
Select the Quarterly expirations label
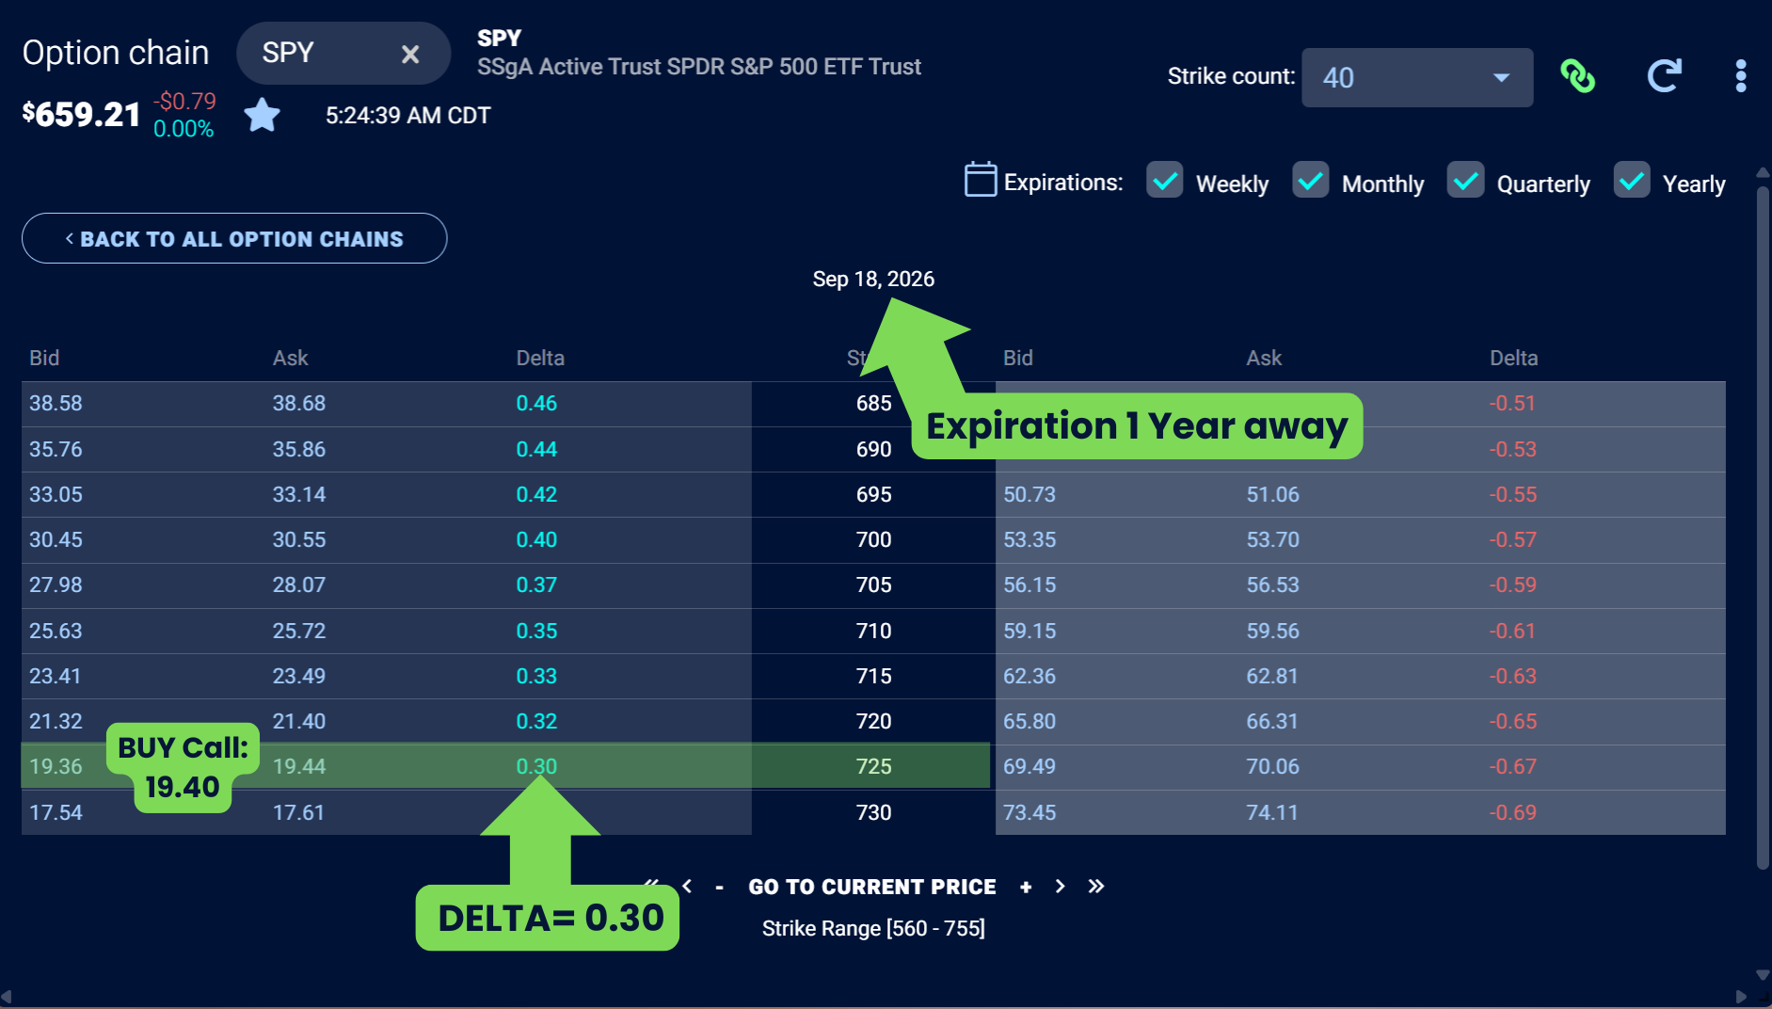pyautogui.click(x=1543, y=184)
